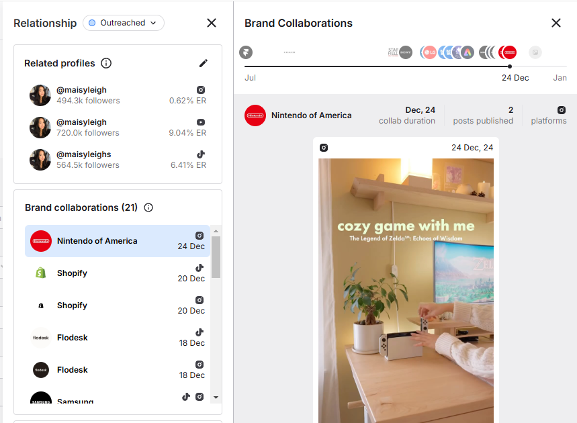Click the green Shopify bag logo
The width and height of the screenshot is (577, 423).
coord(41,273)
